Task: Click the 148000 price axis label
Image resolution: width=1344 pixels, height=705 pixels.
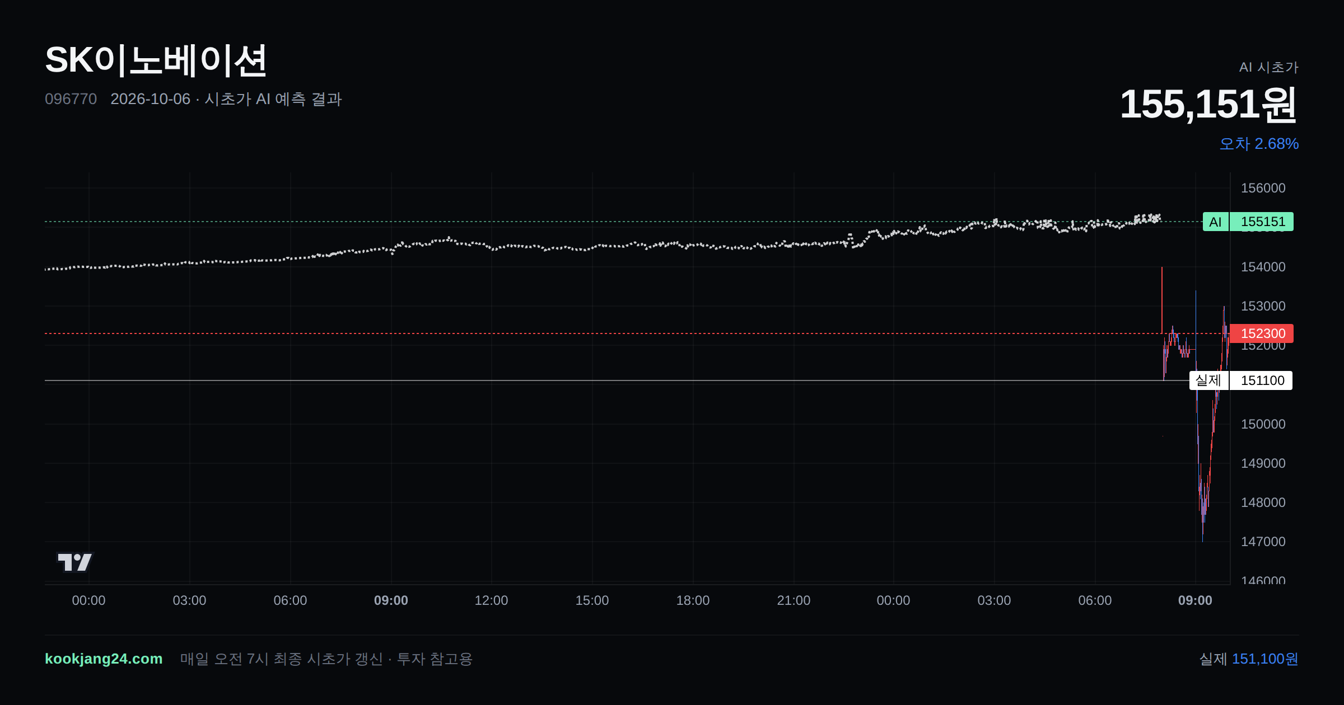Action: pyautogui.click(x=1263, y=502)
